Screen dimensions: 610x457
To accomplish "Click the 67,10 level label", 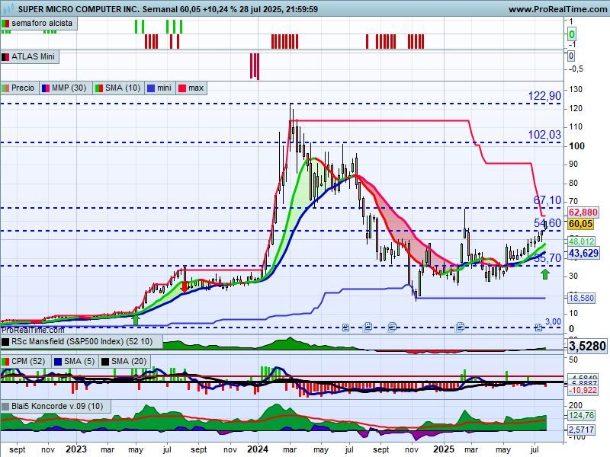I will pyautogui.click(x=547, y=200).
